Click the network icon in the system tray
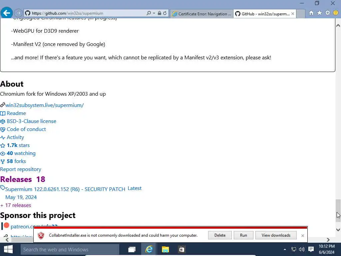The height and width of the screenshot is (256, 341). 294,249
